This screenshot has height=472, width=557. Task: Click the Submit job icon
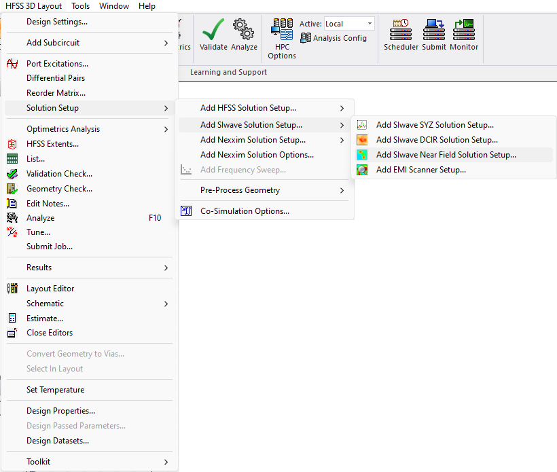pos(435,34)
